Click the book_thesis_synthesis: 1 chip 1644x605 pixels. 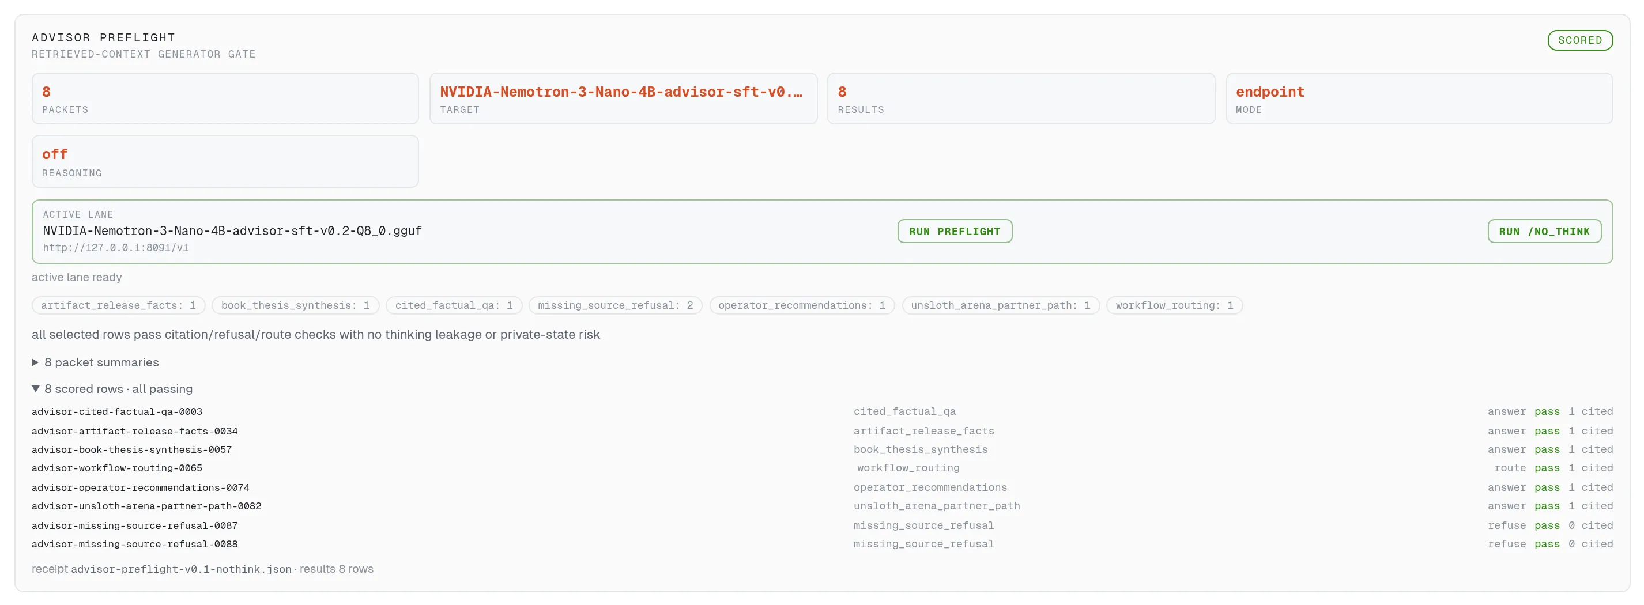point(296,306)
